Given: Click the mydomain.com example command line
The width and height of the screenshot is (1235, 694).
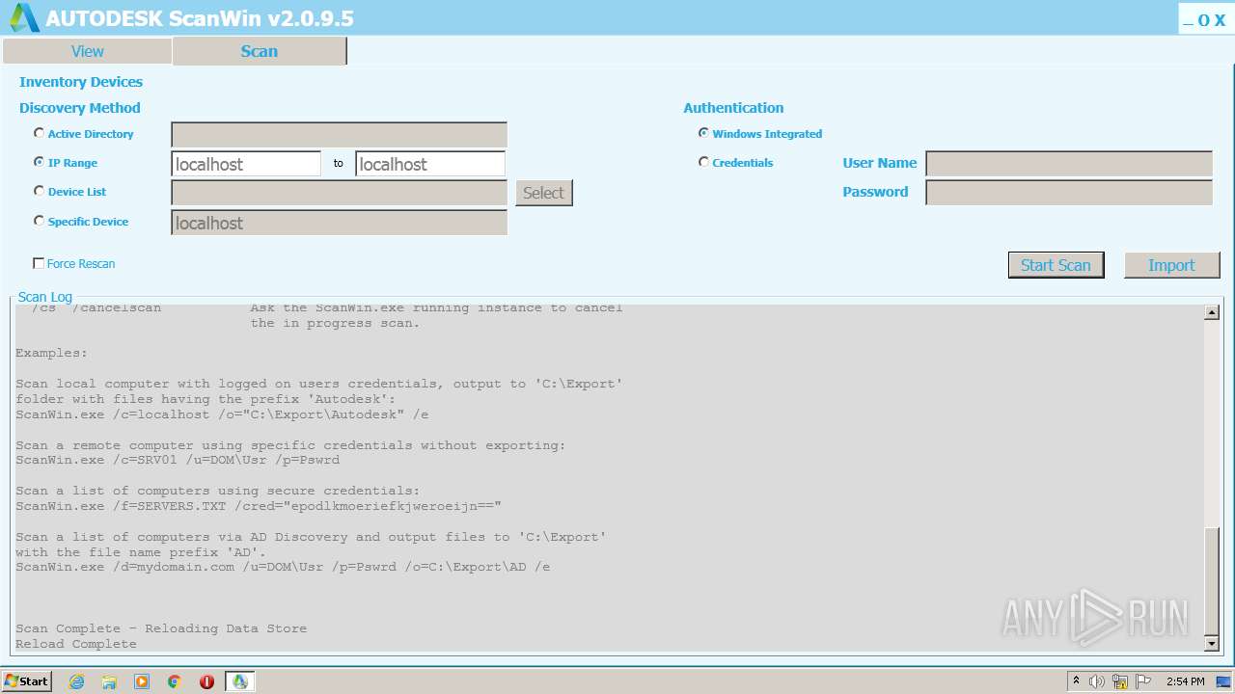Looking at the screenshot, I should [x=283, y=568].
